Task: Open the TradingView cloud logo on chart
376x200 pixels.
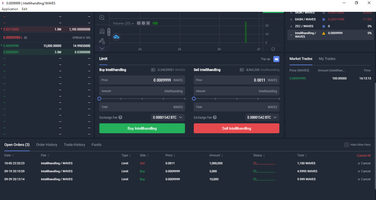Action: [116, 37]
